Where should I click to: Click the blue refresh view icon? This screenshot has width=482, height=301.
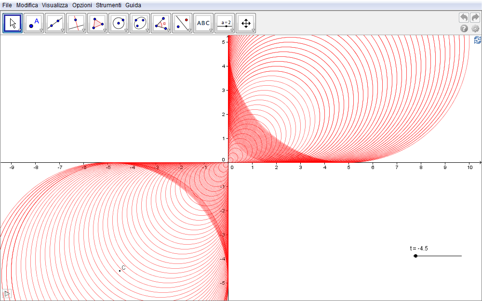pos(477,40)
